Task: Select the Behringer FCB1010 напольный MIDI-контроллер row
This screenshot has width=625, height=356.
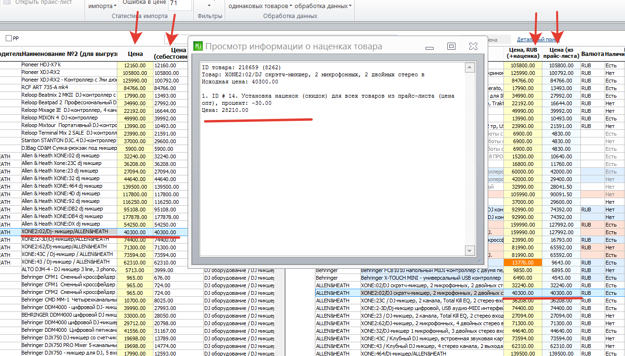Action: pos(432,270)
